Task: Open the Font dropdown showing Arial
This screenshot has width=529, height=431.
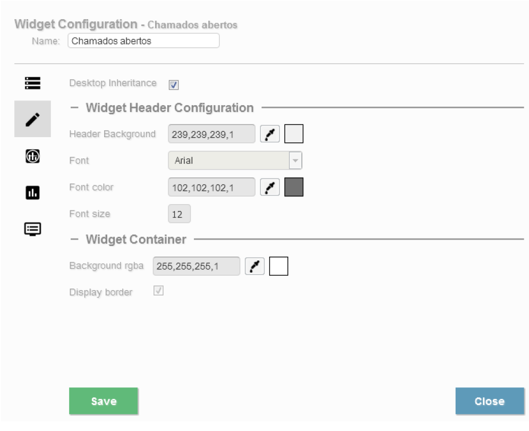Action: tap(235, 160)
